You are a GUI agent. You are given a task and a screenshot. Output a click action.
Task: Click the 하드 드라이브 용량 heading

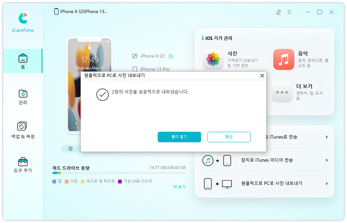[71, 168]
